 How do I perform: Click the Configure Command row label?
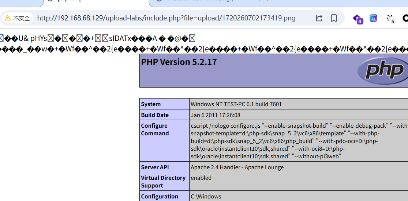pyautogui.click(x=155, y=130)
